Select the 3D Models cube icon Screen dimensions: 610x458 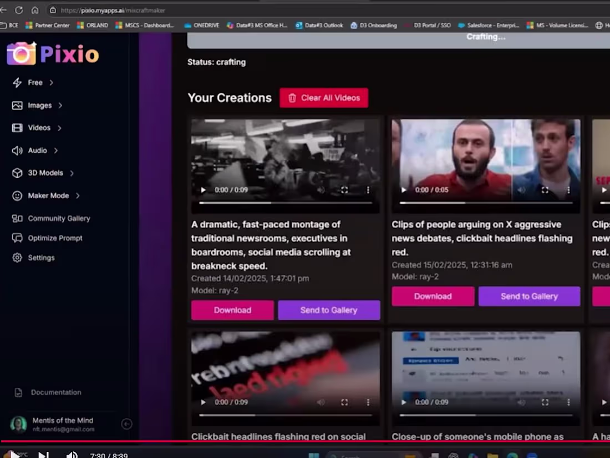(17, 173)
